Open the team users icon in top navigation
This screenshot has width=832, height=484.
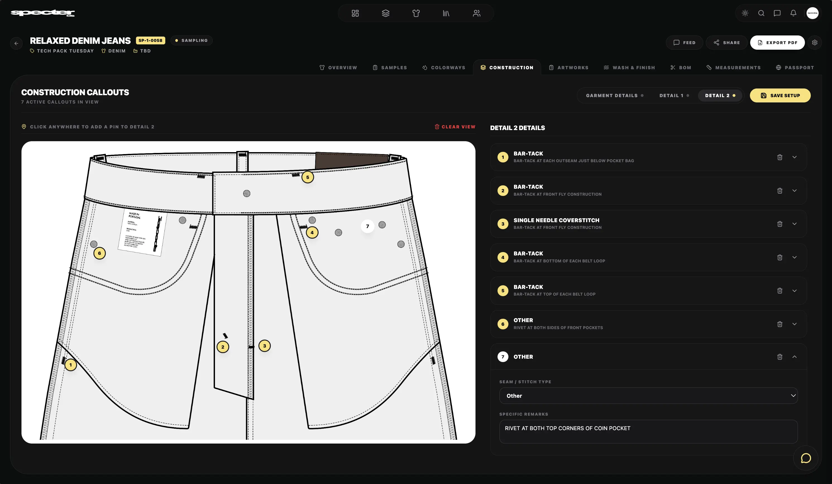click(x=476, y=13)
